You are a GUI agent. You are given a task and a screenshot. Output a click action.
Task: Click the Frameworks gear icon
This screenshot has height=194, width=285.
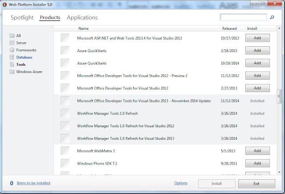[x=12, y=50]
